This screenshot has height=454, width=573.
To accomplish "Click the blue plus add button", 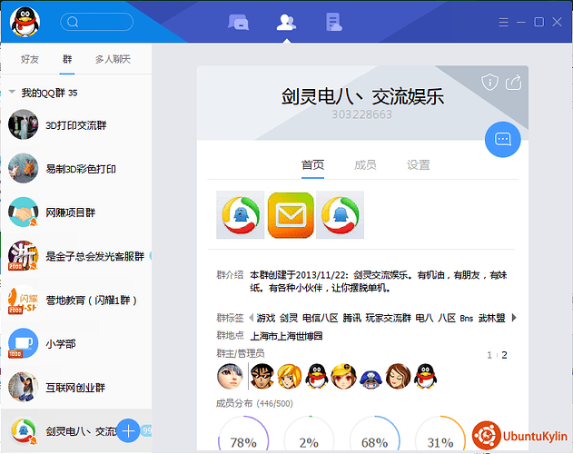I will pyautogui.click(x=128, y=430).
